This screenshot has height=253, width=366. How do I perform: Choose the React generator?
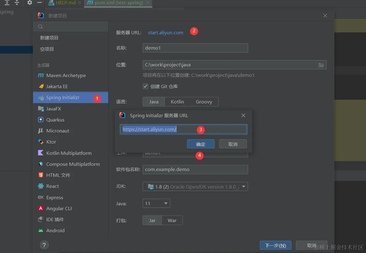click(x=71, y=186)
